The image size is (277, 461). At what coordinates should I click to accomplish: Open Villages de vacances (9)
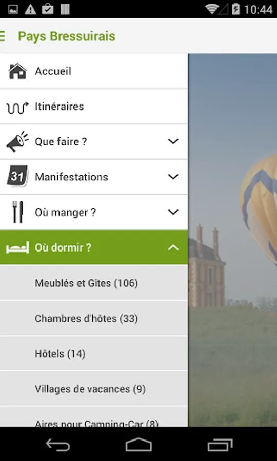point(94,389)
